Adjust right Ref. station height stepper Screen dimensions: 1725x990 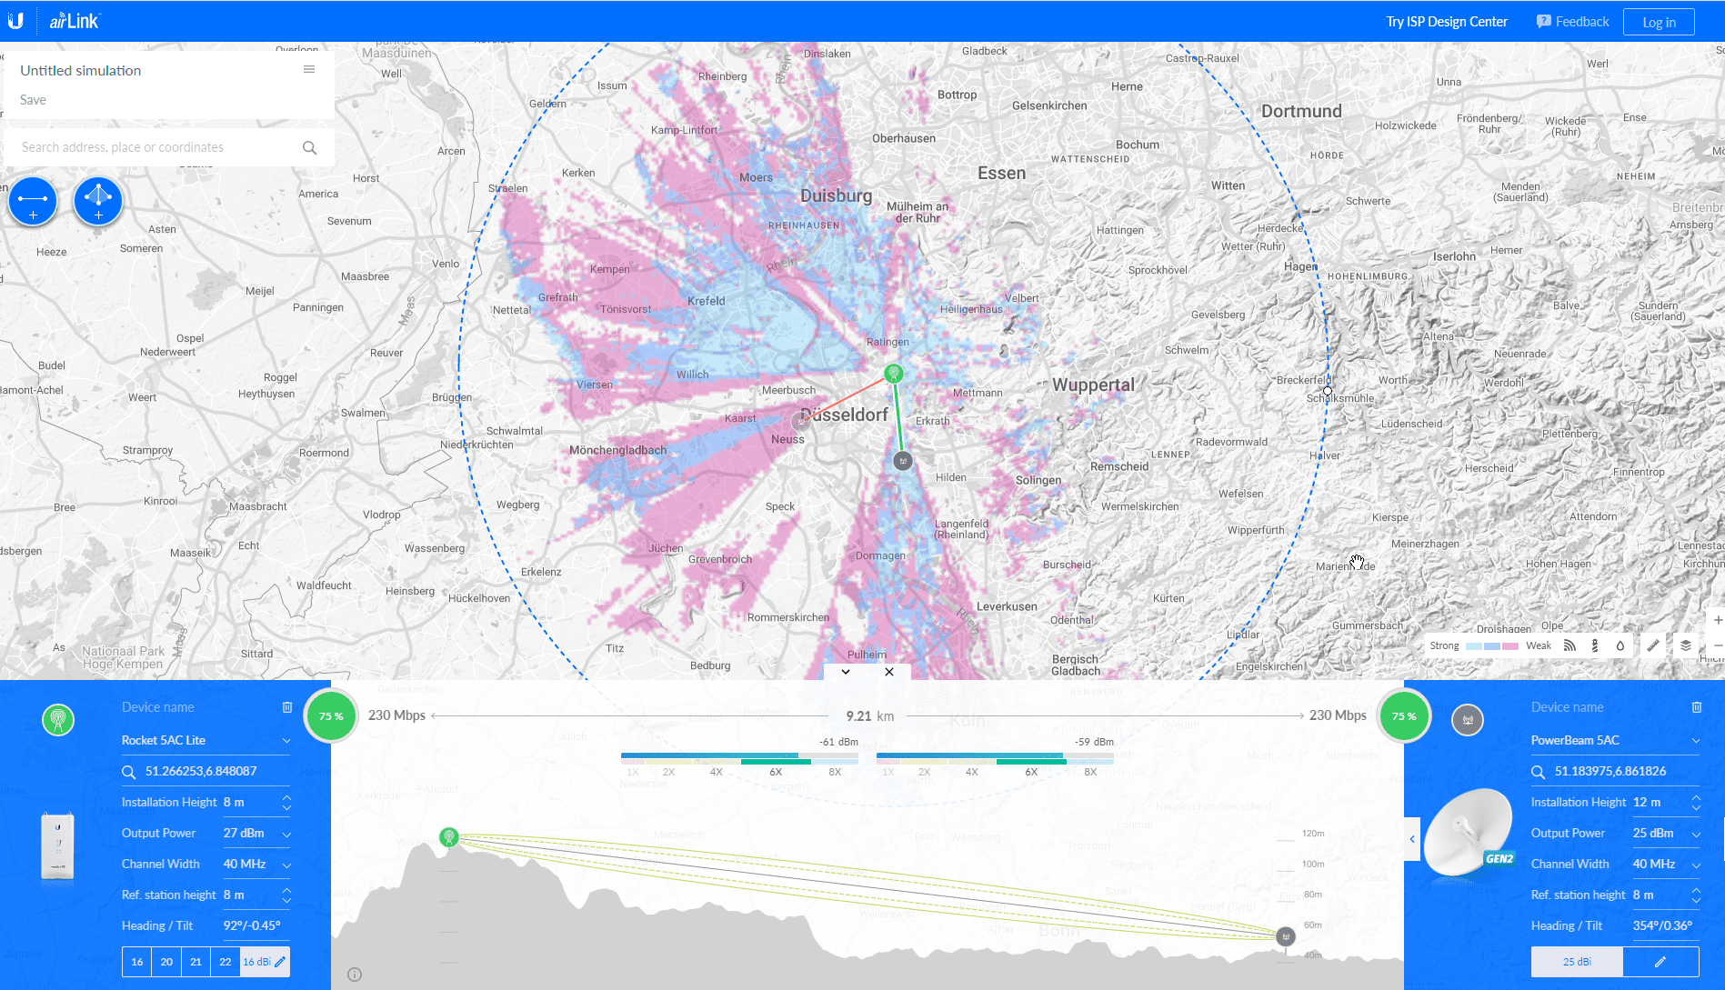1696,895
